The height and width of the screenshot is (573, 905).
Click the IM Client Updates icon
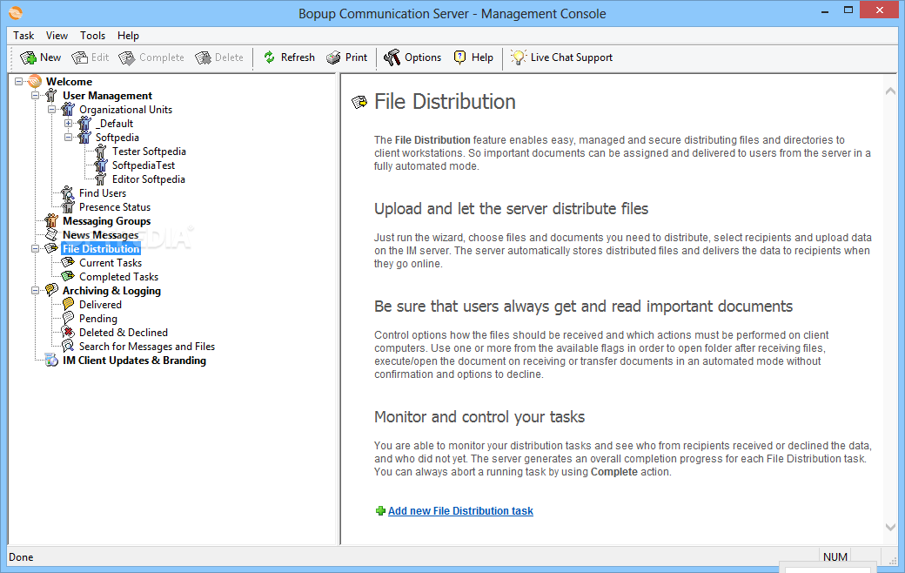pyautogui.click(x=51, y=361)
